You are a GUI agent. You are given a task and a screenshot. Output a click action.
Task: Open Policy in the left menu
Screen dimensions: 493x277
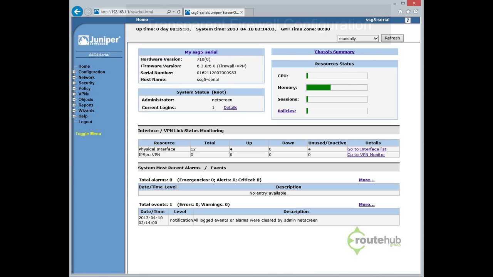point(85,88)
